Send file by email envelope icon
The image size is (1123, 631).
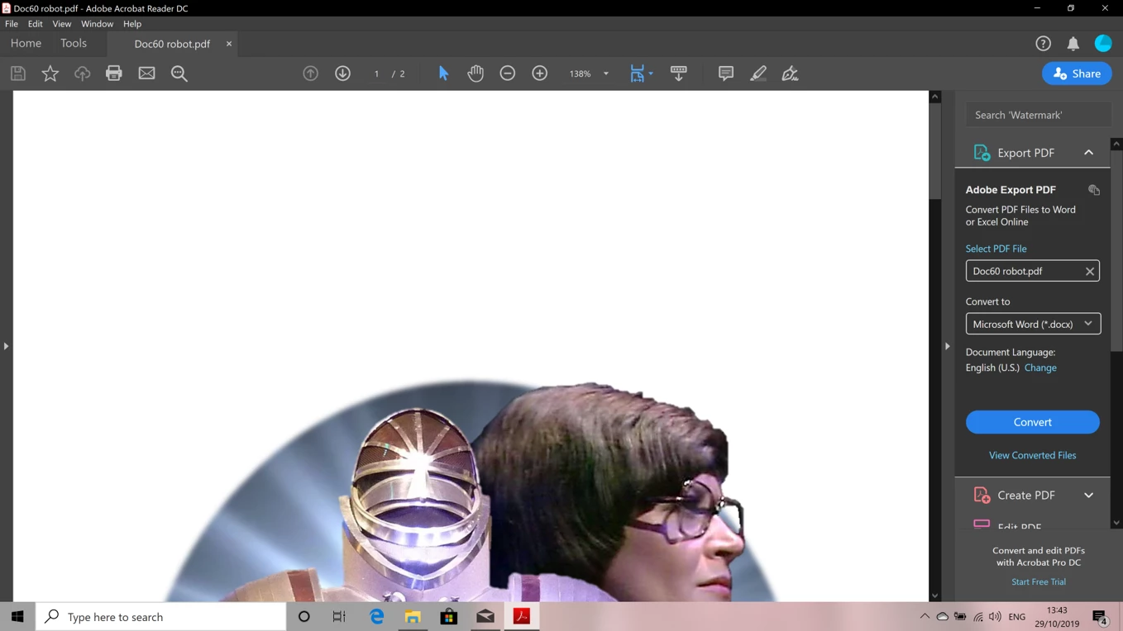[x=146, y=74]
